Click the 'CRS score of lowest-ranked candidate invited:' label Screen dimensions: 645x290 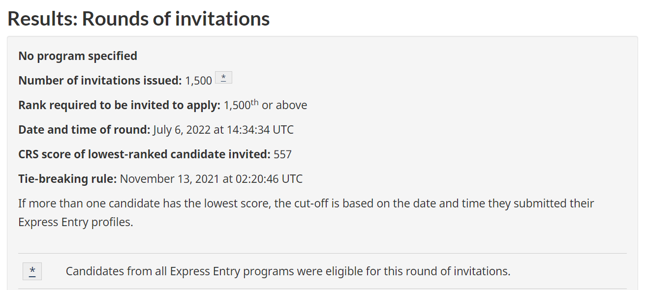click(x=144, y=154)
